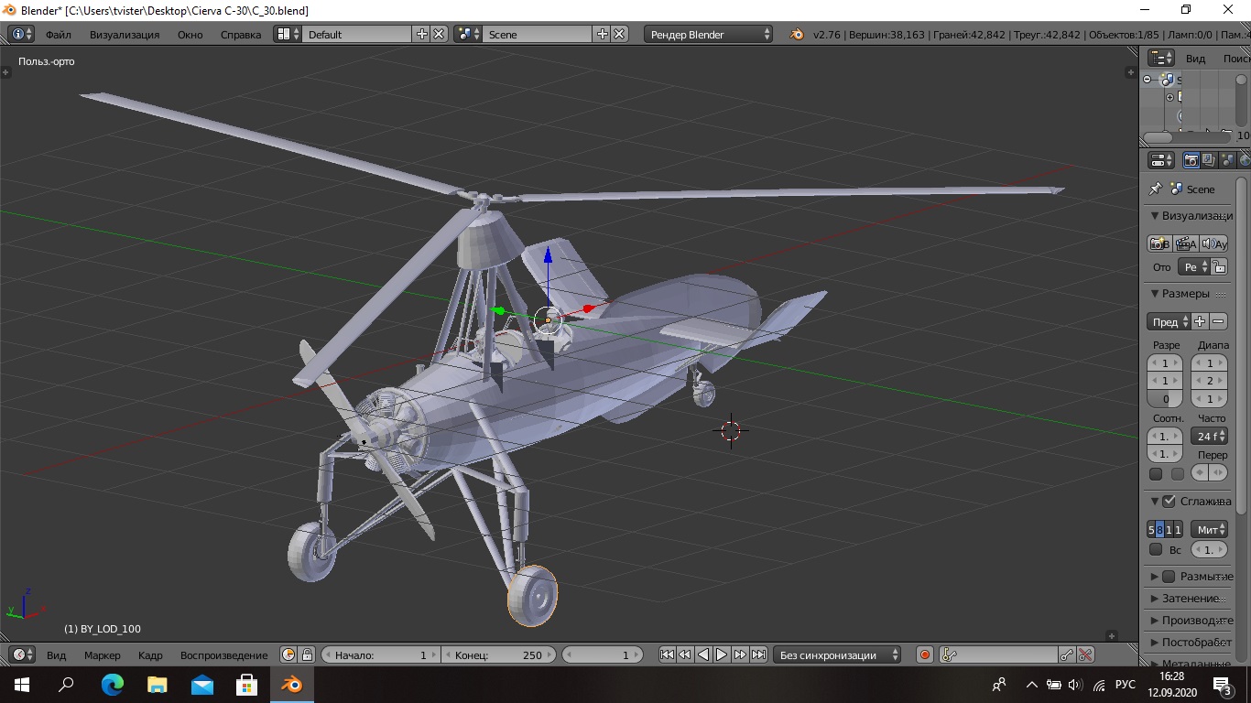
Task: Open the Маркер menu in timeline
Action: [x=102, y=654]
